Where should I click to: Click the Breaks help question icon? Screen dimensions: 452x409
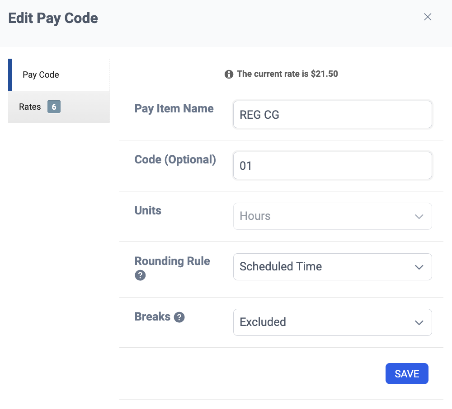179,317
